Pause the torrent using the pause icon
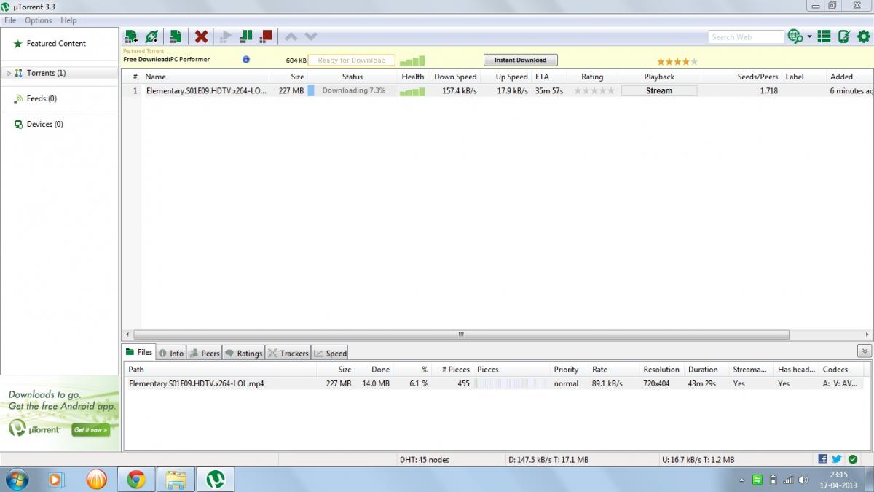 [x=246, y=36]
